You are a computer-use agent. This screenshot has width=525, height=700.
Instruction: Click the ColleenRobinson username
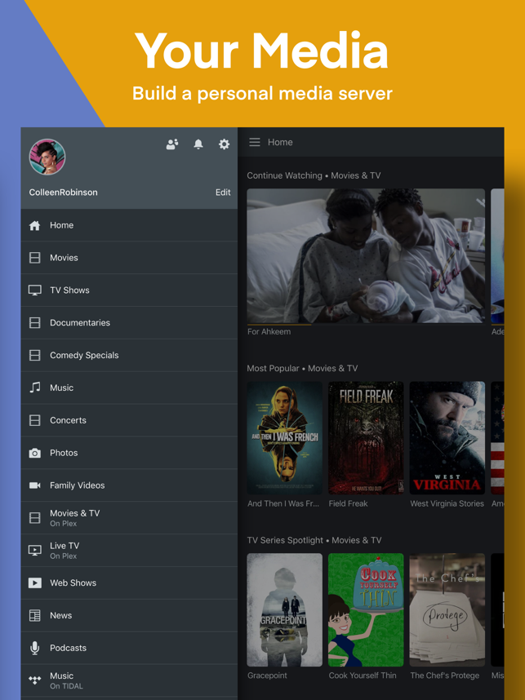(63, 193)
